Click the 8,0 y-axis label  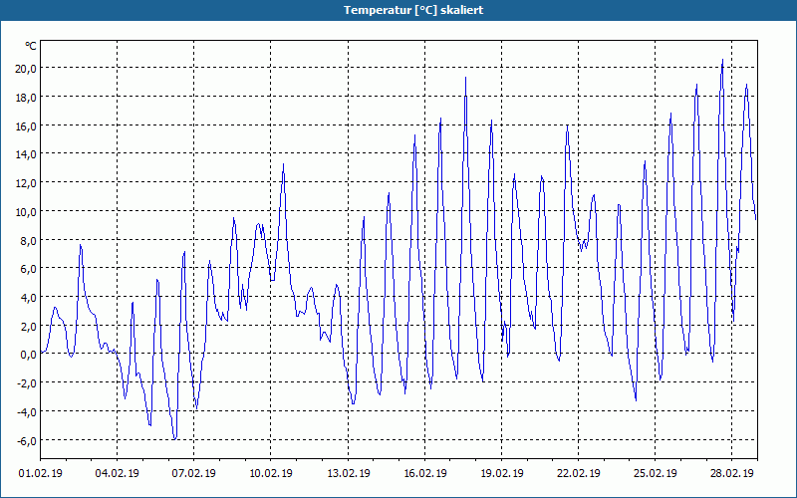pyautogui.click(x=28, y=240)
